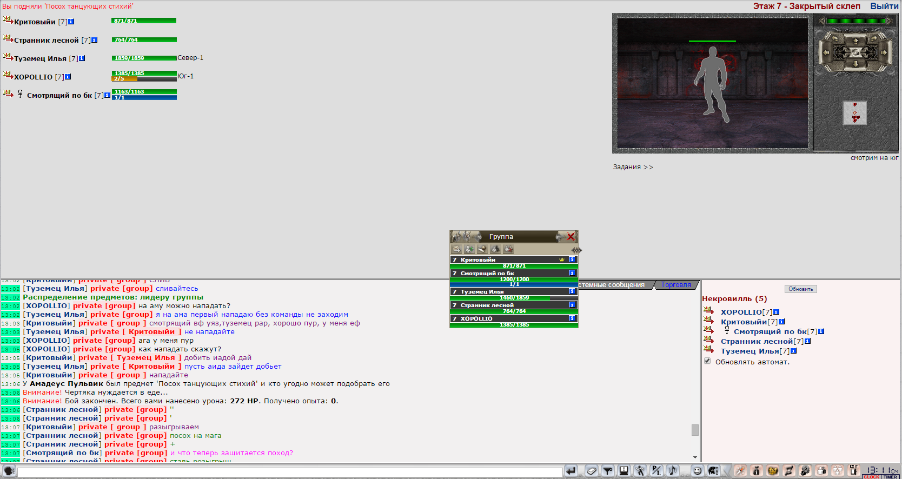Turn right with the curved top-right arrow
This screenshot has width=902, height=479.
(x=874, y=38)
